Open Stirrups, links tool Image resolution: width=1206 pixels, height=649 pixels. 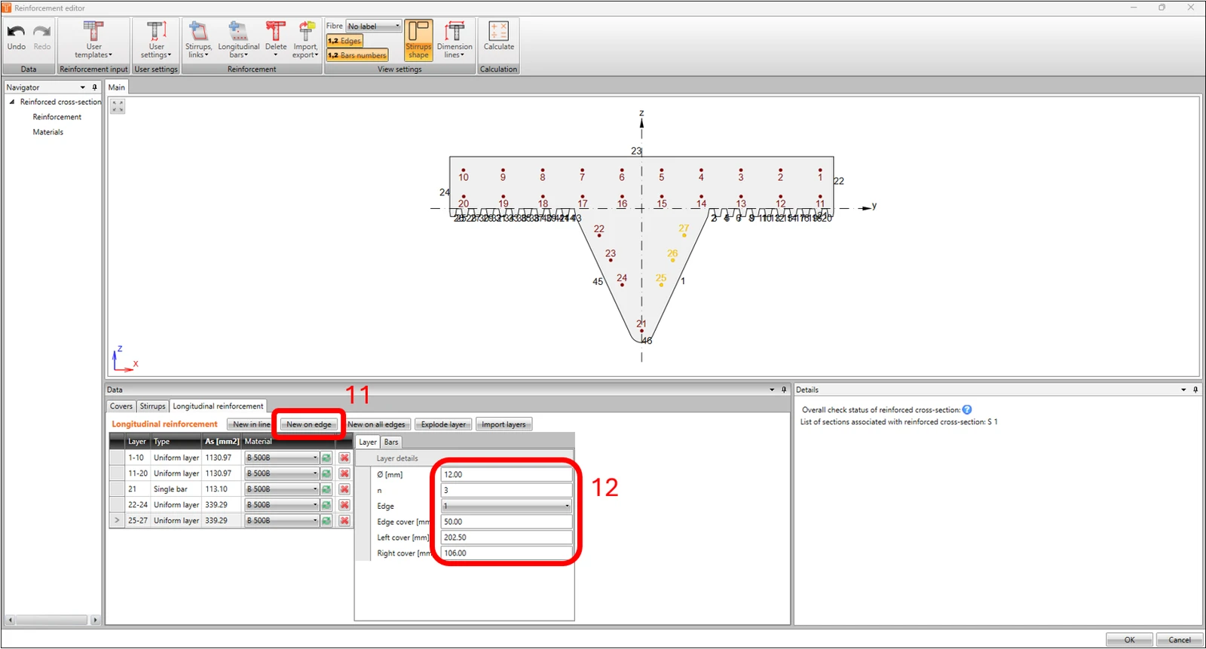pyautogui.click(x=198, y=40)
